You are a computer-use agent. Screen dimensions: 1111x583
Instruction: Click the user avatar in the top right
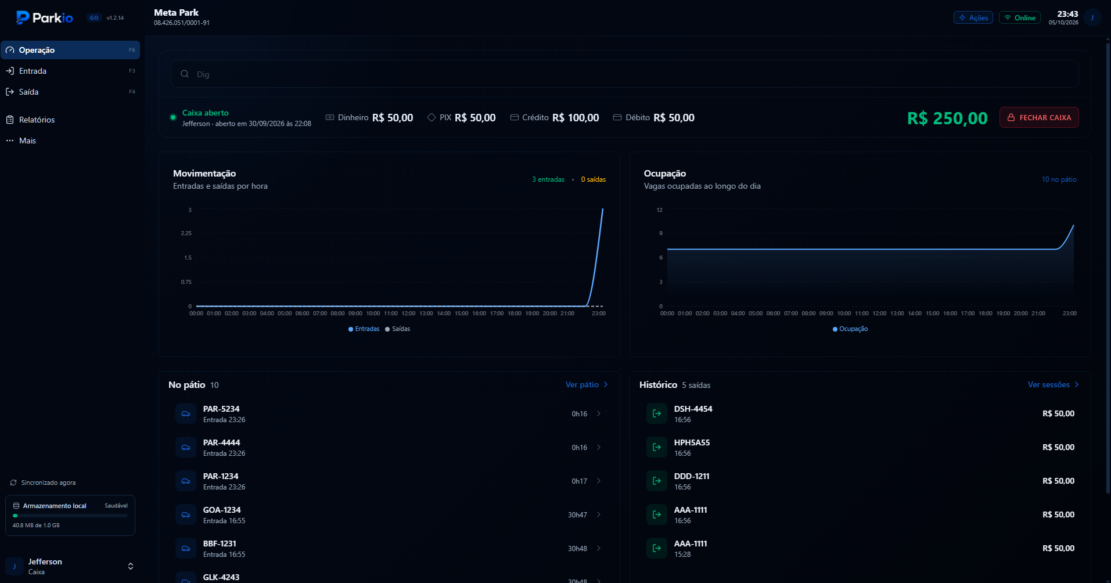[1092, 17]
